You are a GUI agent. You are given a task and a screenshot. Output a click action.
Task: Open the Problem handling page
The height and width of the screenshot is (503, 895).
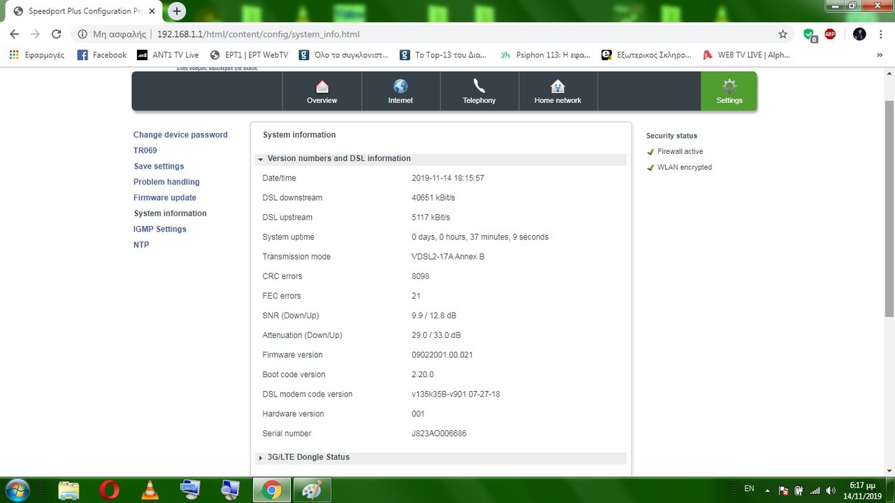click(166, 182)
